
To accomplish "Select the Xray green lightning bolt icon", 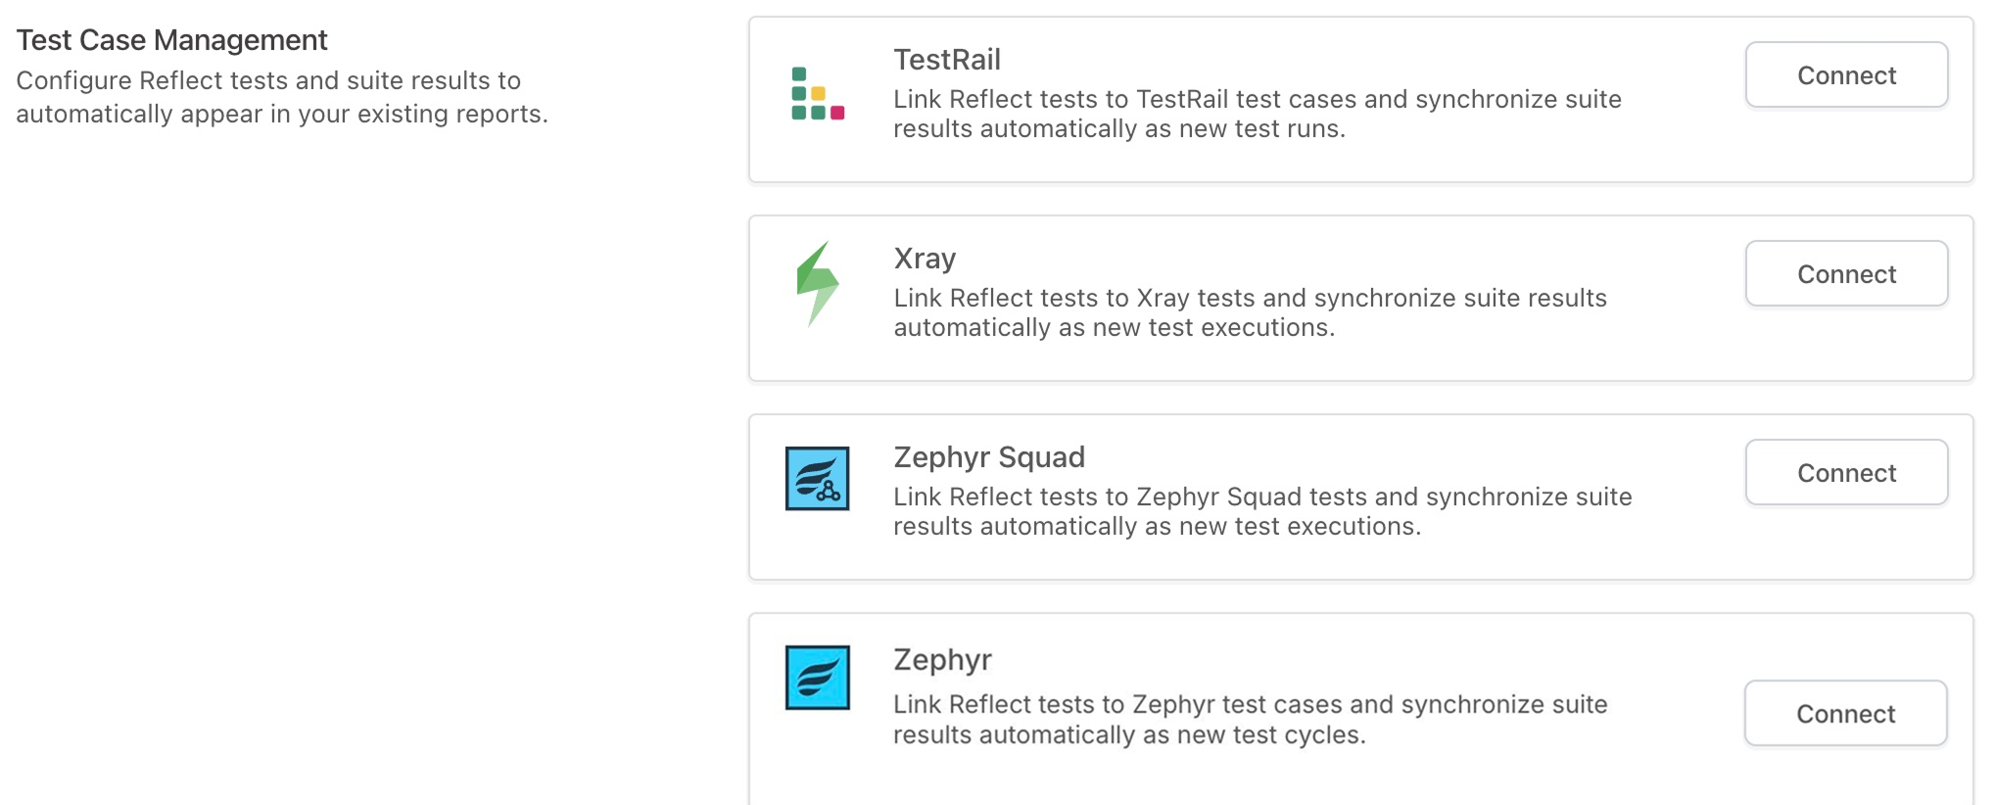I will point(816,289).
